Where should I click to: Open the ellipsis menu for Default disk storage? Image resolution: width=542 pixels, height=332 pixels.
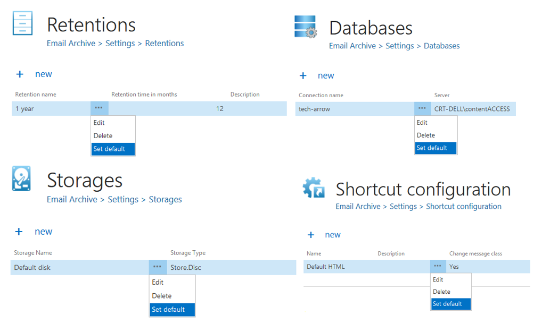click(x=157, y=267)
